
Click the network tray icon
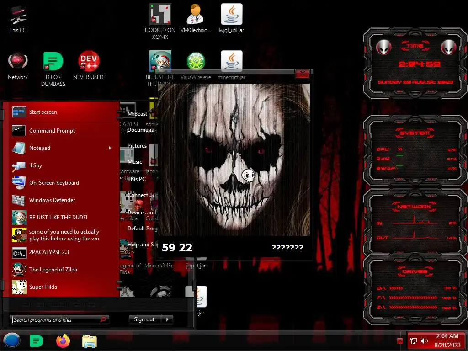click(413, 341)
